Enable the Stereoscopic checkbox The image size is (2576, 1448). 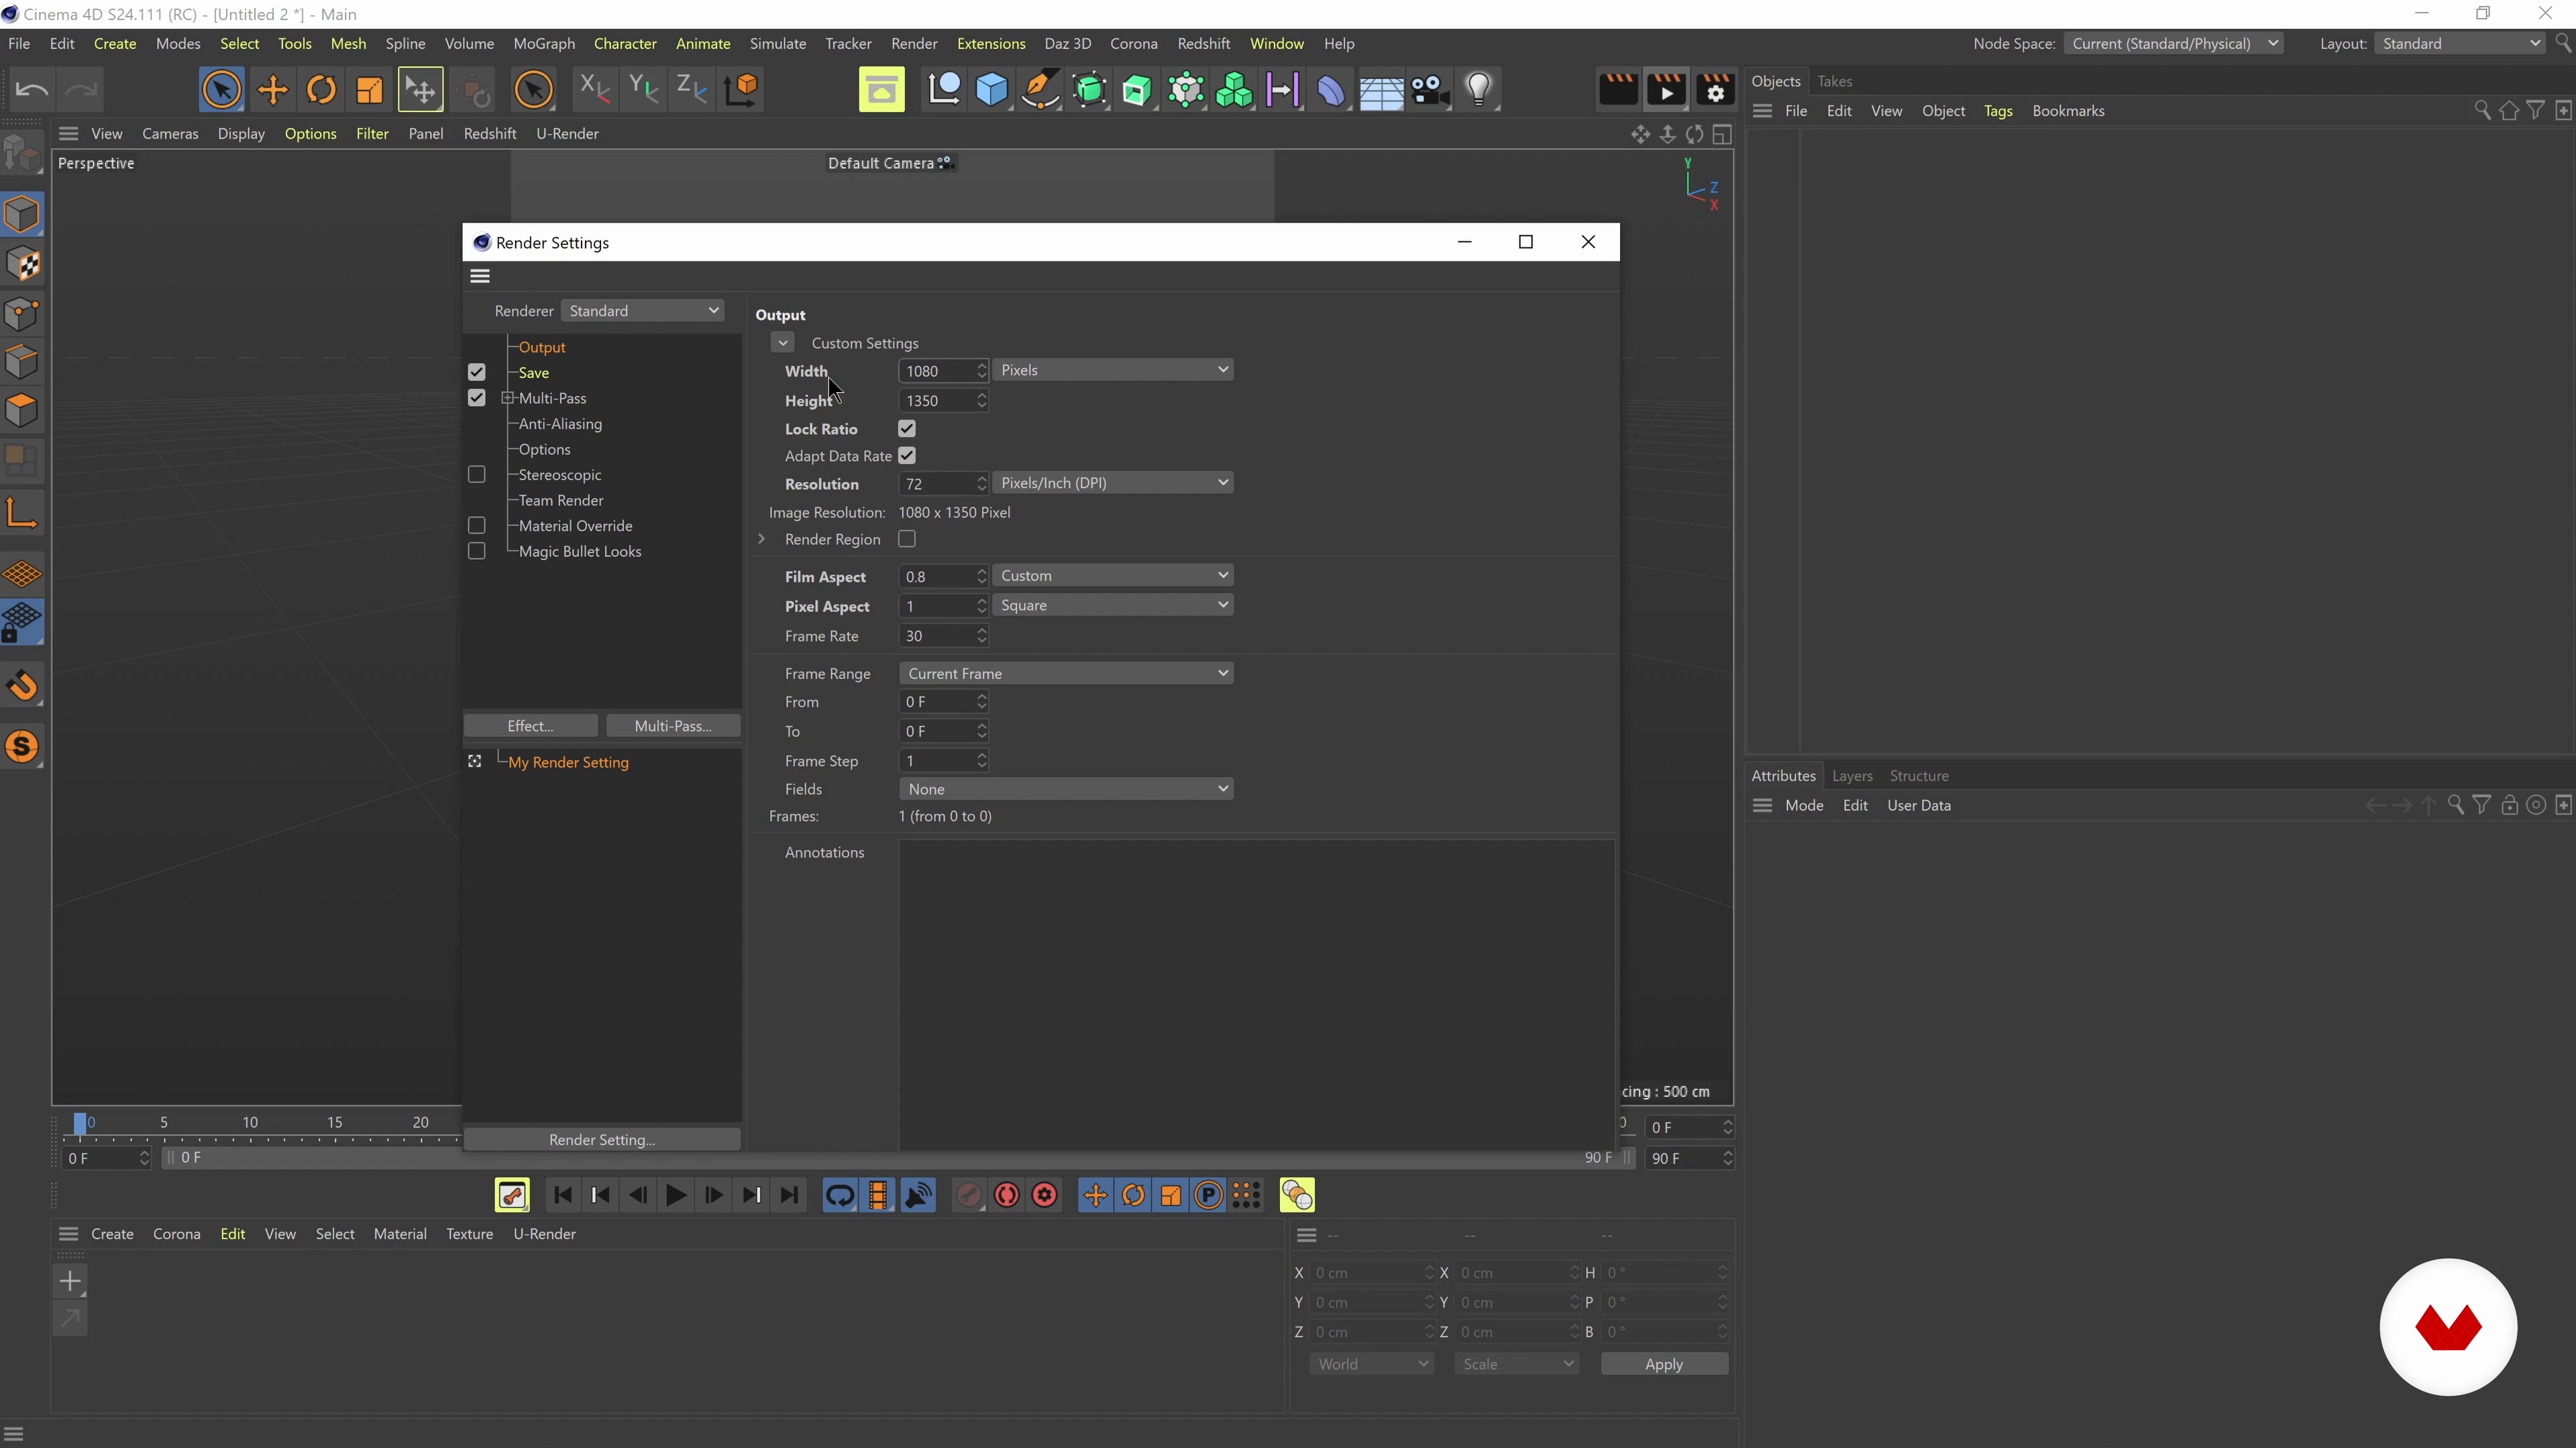point(477,475)
